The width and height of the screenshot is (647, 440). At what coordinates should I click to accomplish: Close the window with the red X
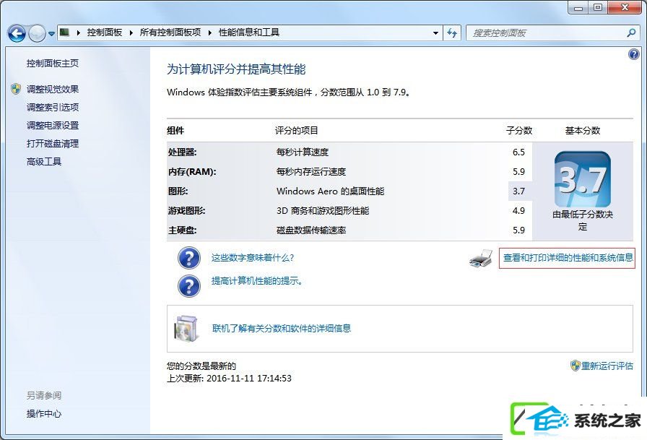point(625,8)
